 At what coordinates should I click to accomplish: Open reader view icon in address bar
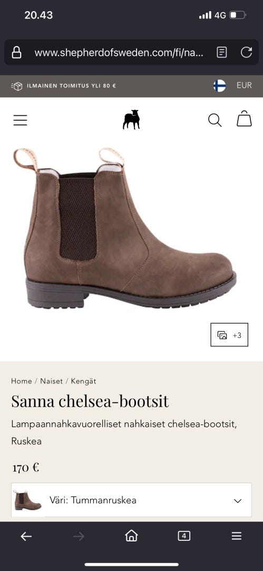pos(221,52)
